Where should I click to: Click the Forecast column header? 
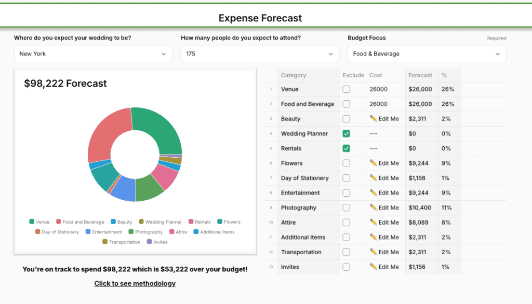pos(420,75)
